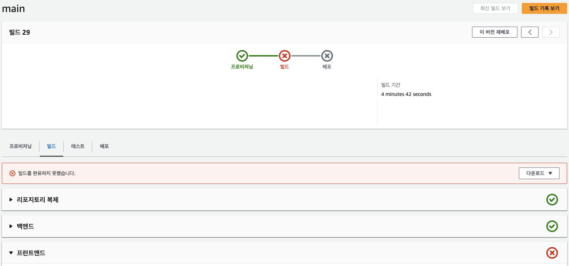Click the 최신 빌드 보기 button
Viewport: 569px width, 266px height.
(x=495, y=8)
